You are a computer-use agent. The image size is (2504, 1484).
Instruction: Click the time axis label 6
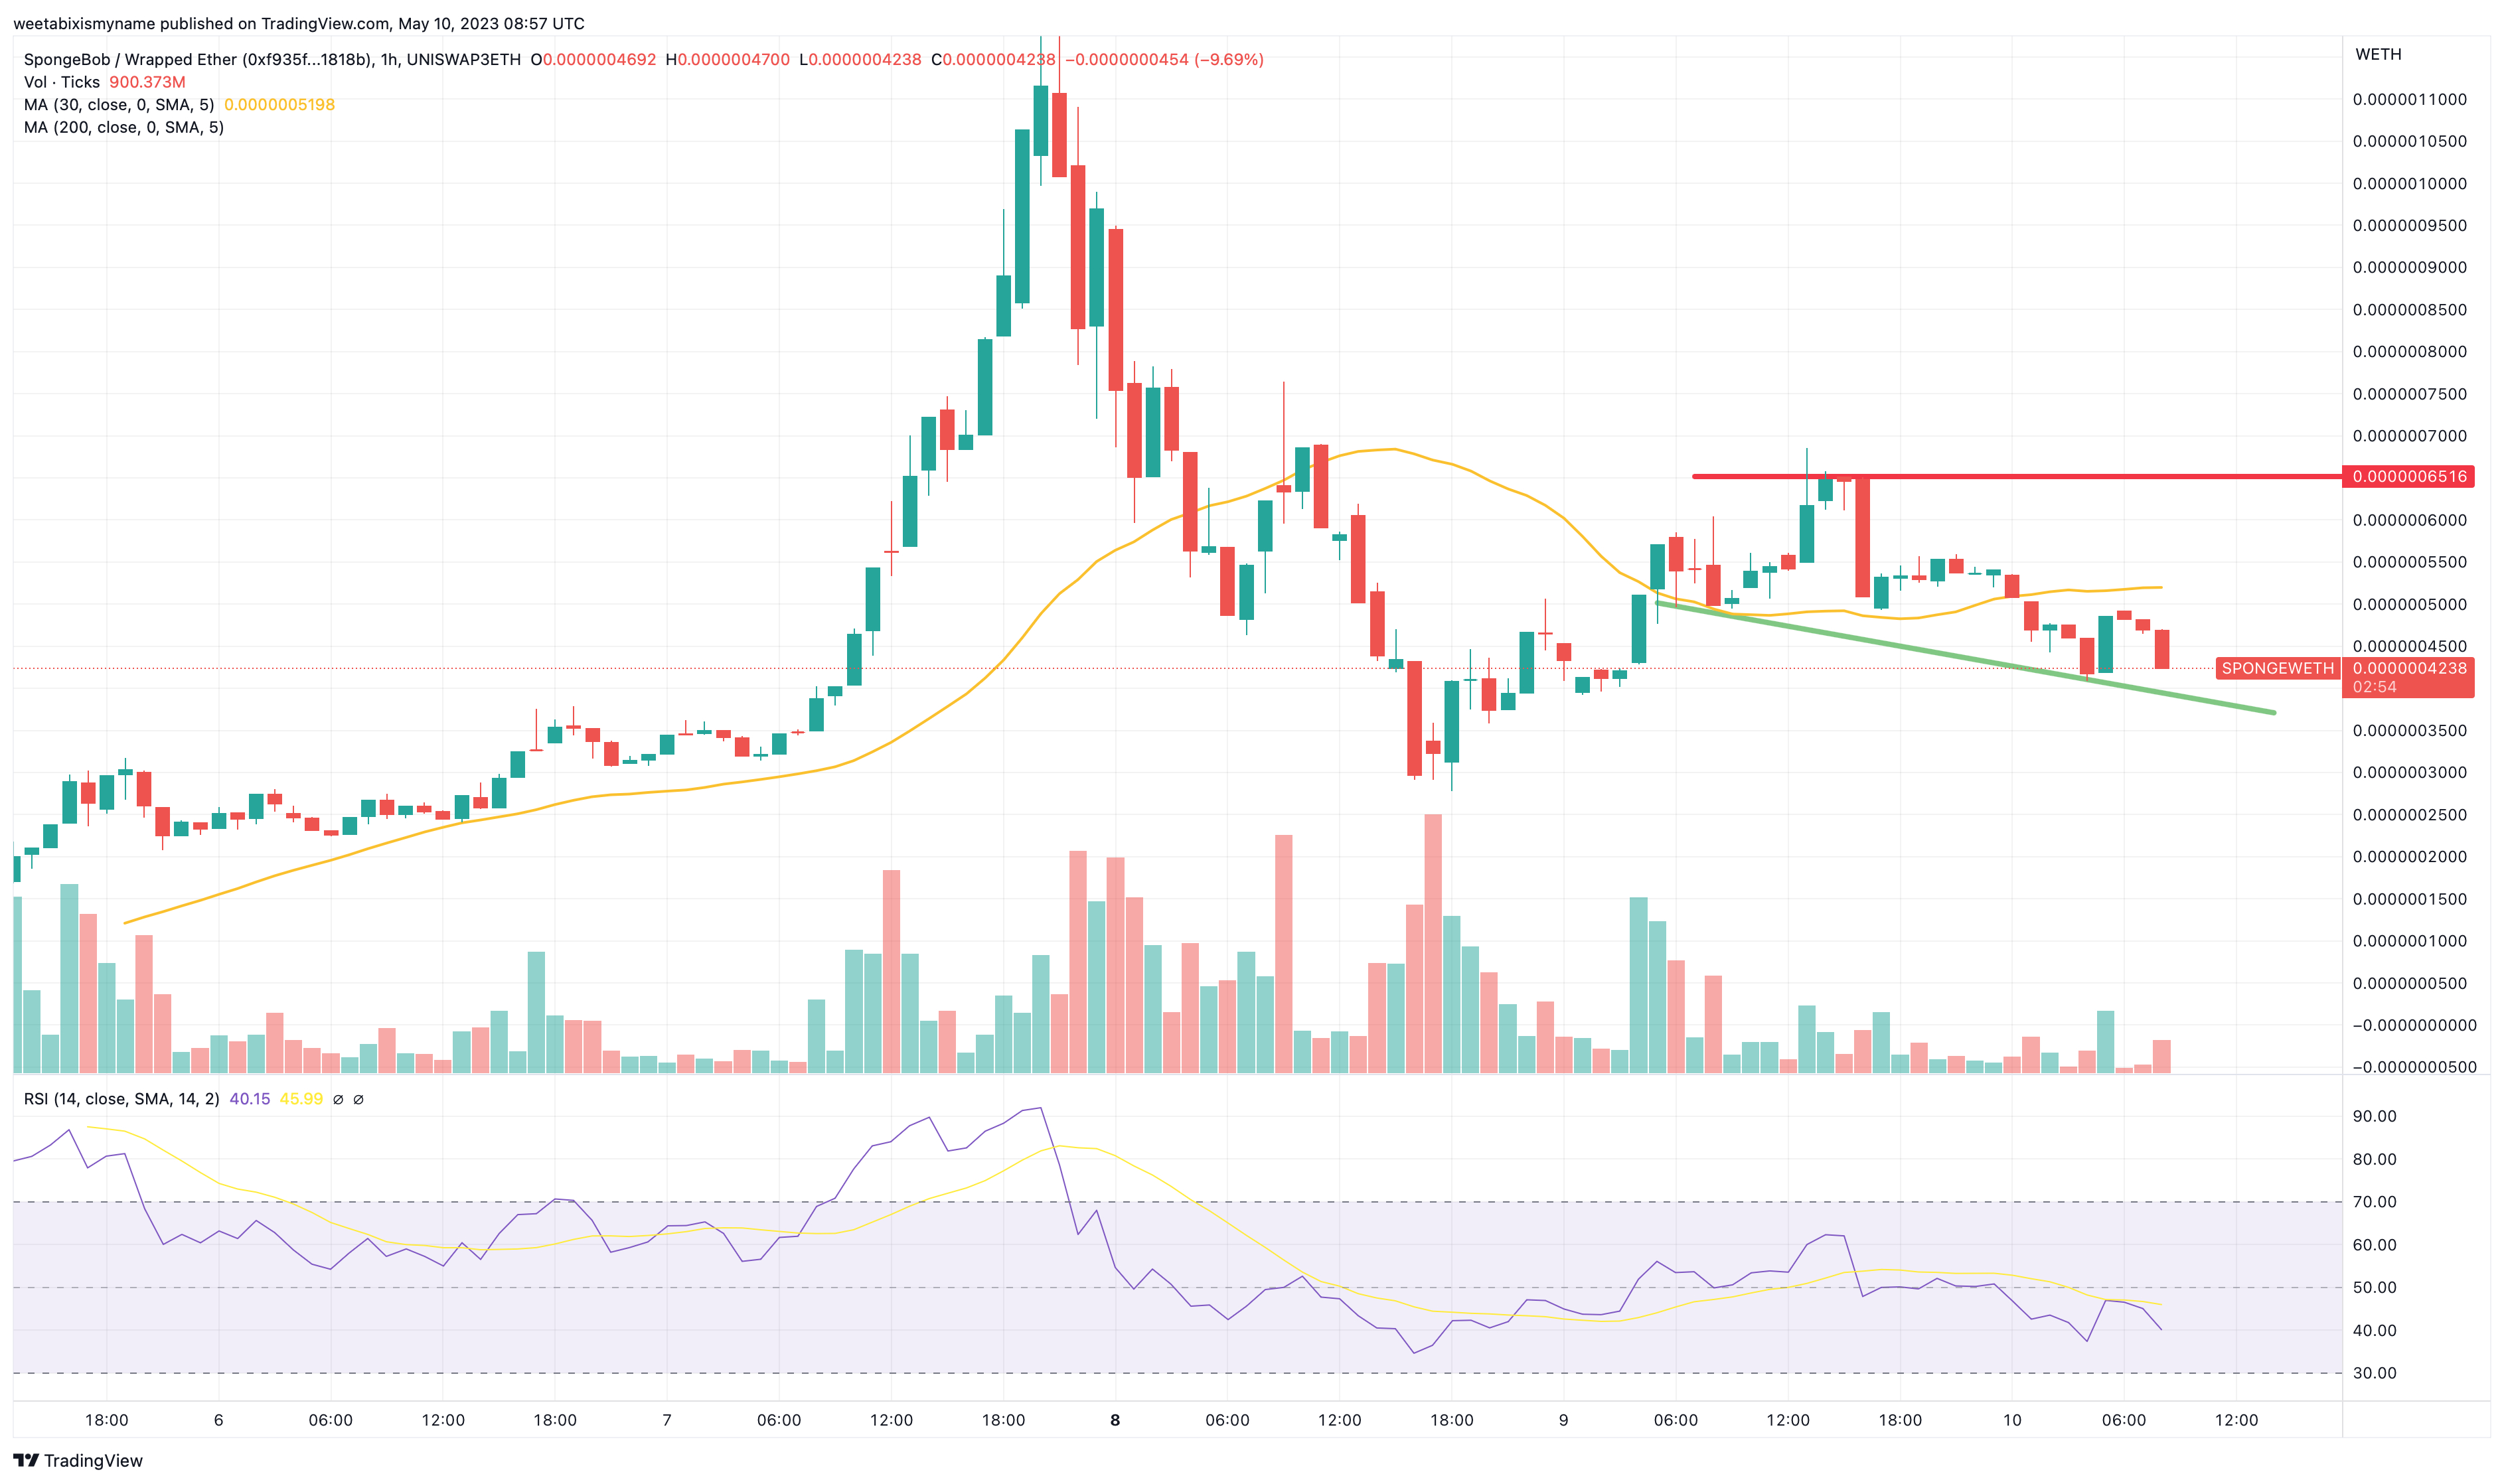coord(218,1420)
